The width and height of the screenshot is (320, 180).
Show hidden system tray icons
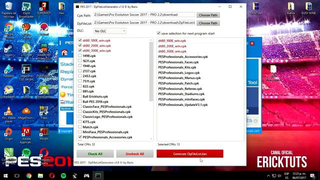tap(268, 175)
